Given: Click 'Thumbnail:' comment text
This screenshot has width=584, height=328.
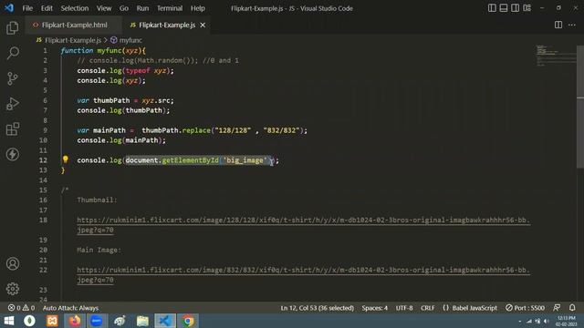Looking at the screenshot, I should coord(97,200).
